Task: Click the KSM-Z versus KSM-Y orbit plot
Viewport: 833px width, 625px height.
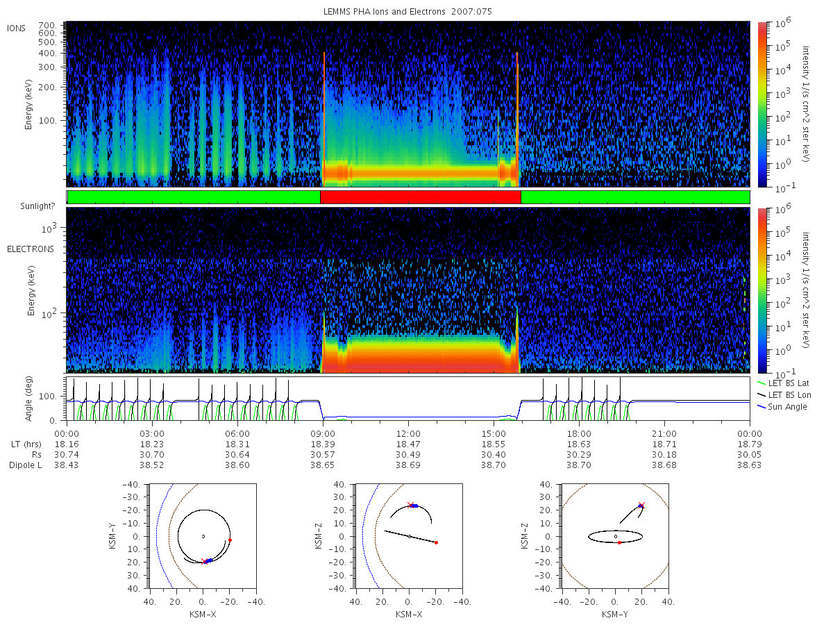Action: point(615,536)
